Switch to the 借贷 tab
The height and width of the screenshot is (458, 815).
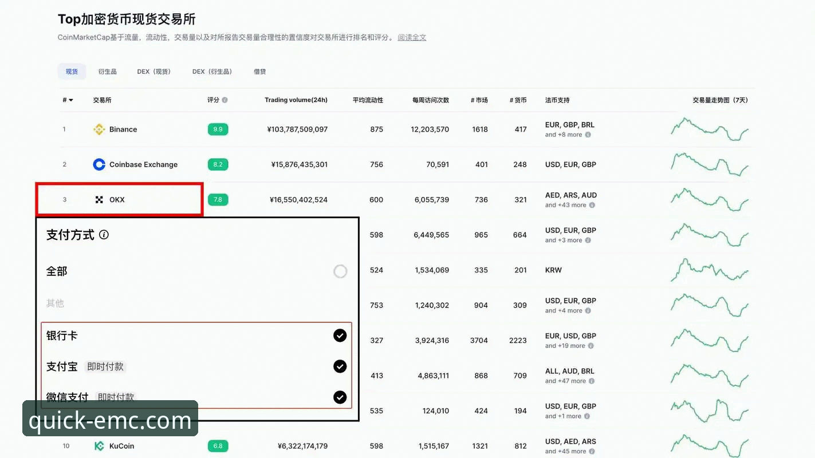click(260, 72)
